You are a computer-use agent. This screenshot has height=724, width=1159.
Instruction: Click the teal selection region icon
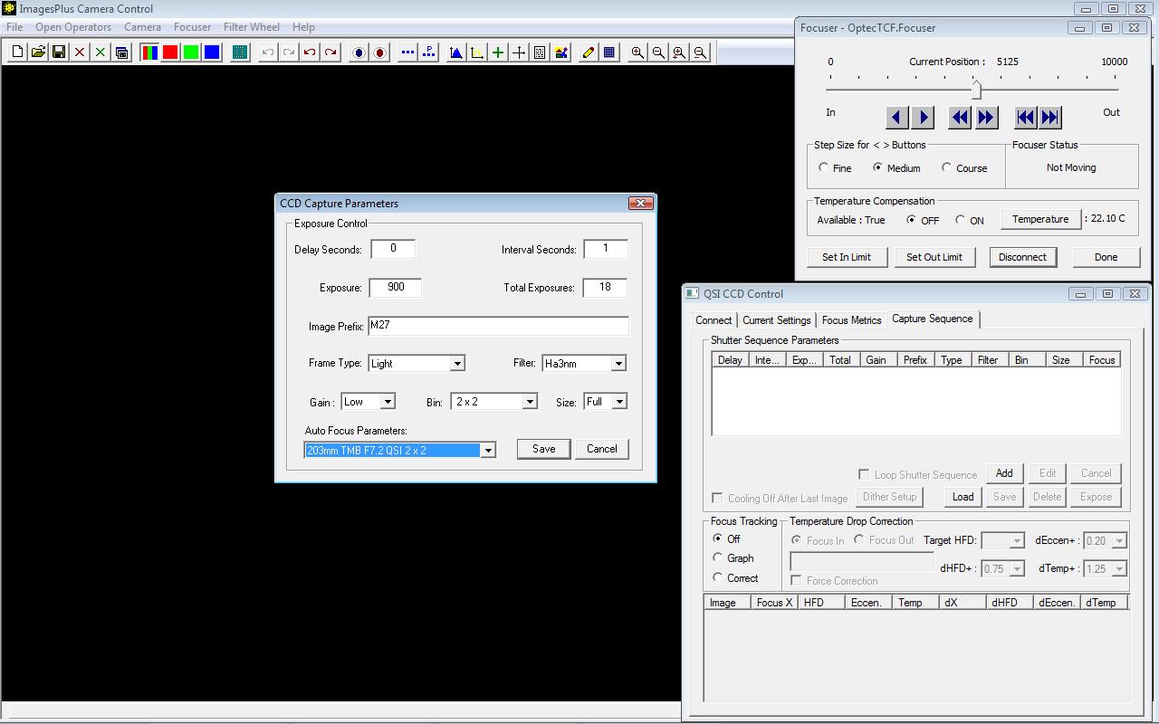[240, 52]
